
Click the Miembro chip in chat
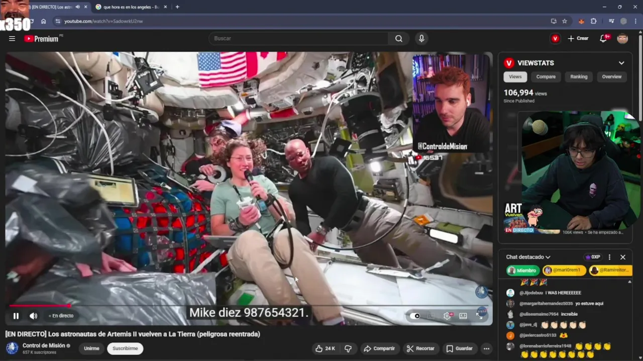523,270
